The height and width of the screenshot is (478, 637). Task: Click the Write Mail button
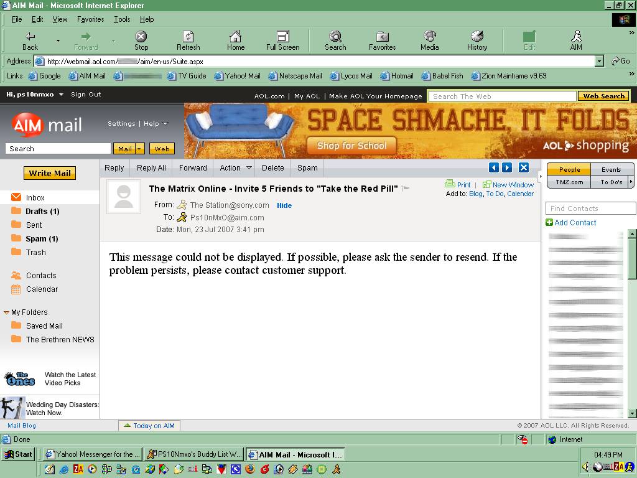click(x=50, y=173)
